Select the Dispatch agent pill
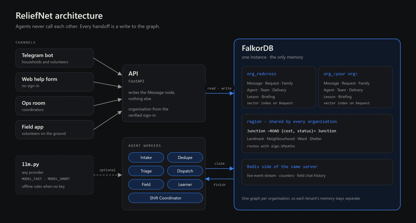 185,171
